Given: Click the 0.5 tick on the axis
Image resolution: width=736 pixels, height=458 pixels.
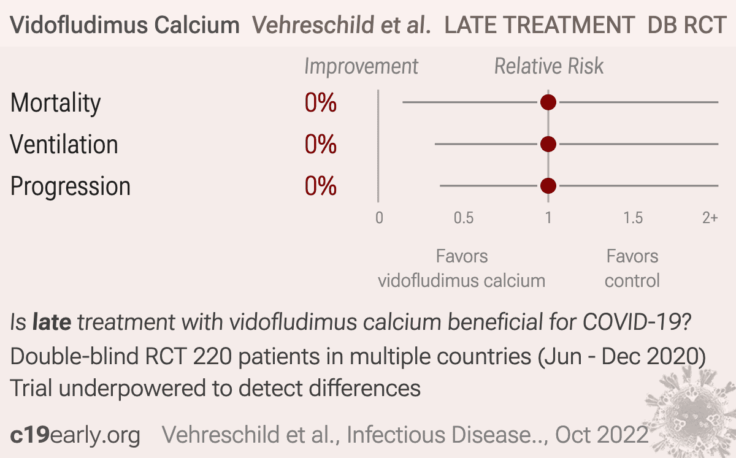Looking at the screenshot, I should pyautogui.click(x=464, y=218).
